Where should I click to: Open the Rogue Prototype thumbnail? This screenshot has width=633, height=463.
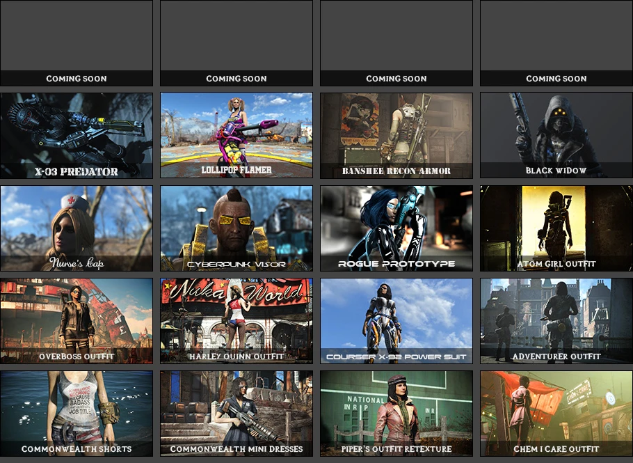(396, 228)
